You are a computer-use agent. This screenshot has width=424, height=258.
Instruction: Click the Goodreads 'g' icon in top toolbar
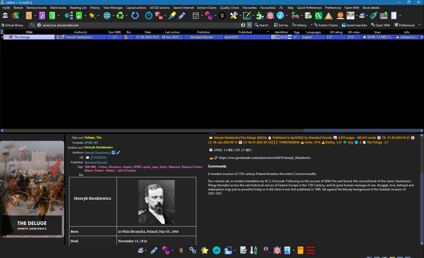222,16
